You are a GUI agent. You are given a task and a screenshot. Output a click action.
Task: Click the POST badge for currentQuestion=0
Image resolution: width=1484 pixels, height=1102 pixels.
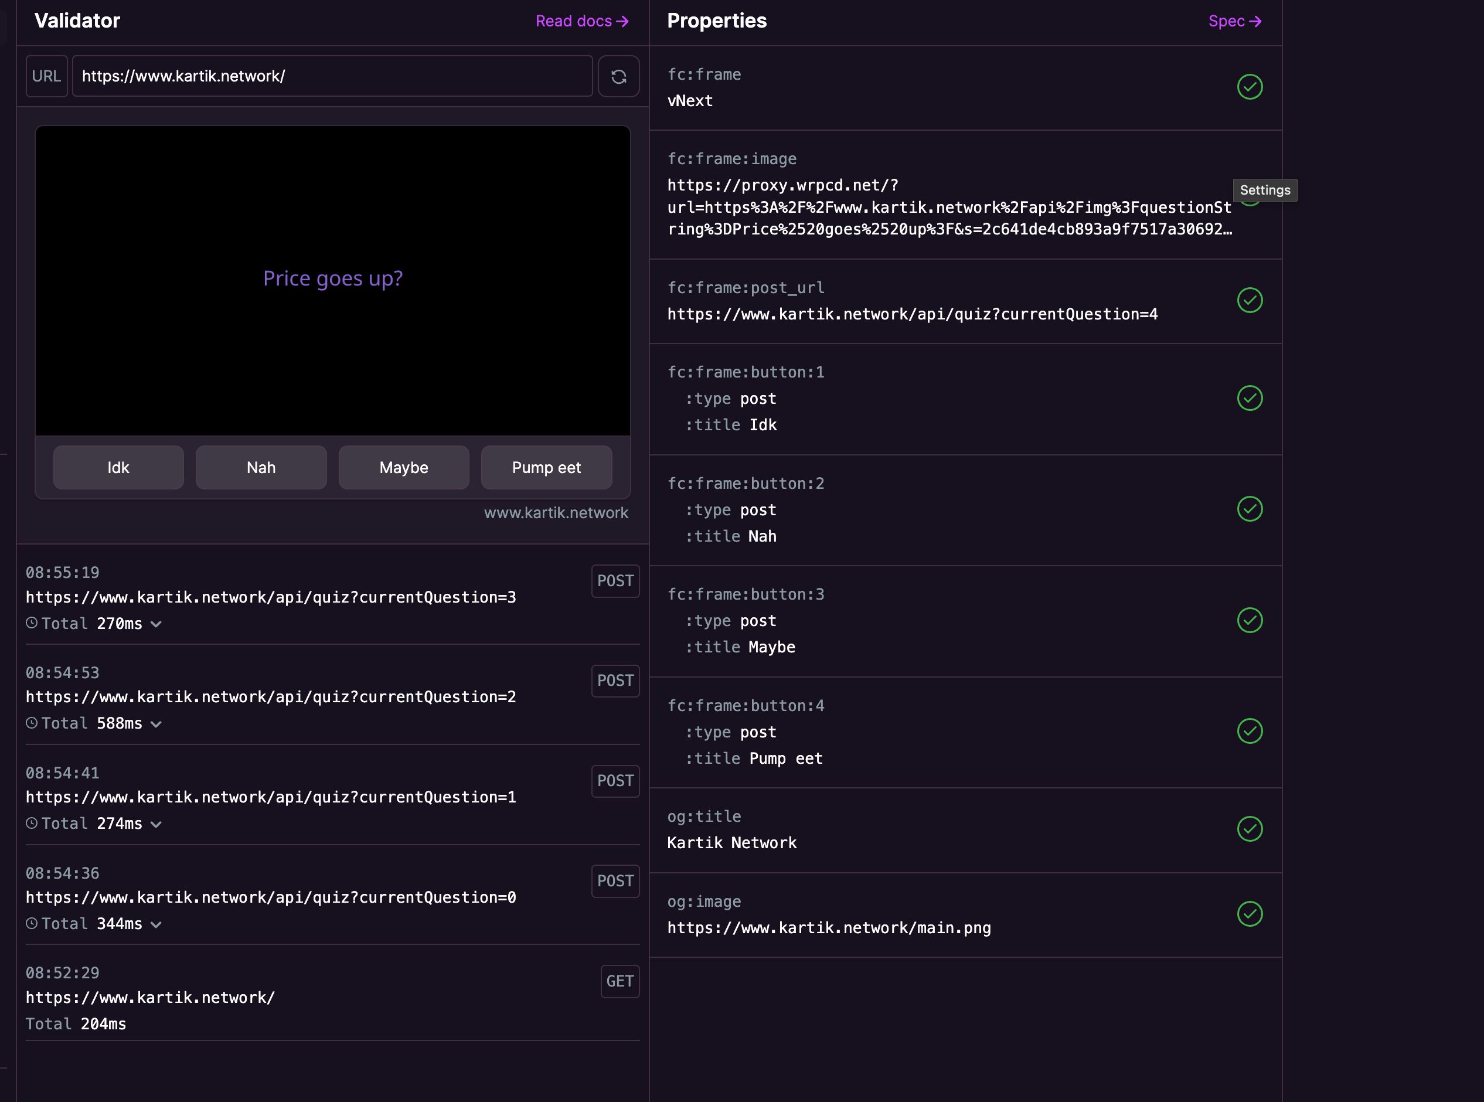point(615,881)
